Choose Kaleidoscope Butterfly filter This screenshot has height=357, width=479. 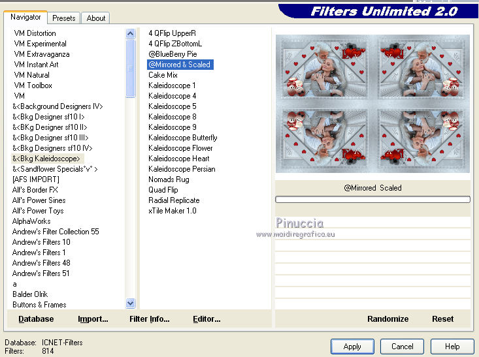point(183,138)
